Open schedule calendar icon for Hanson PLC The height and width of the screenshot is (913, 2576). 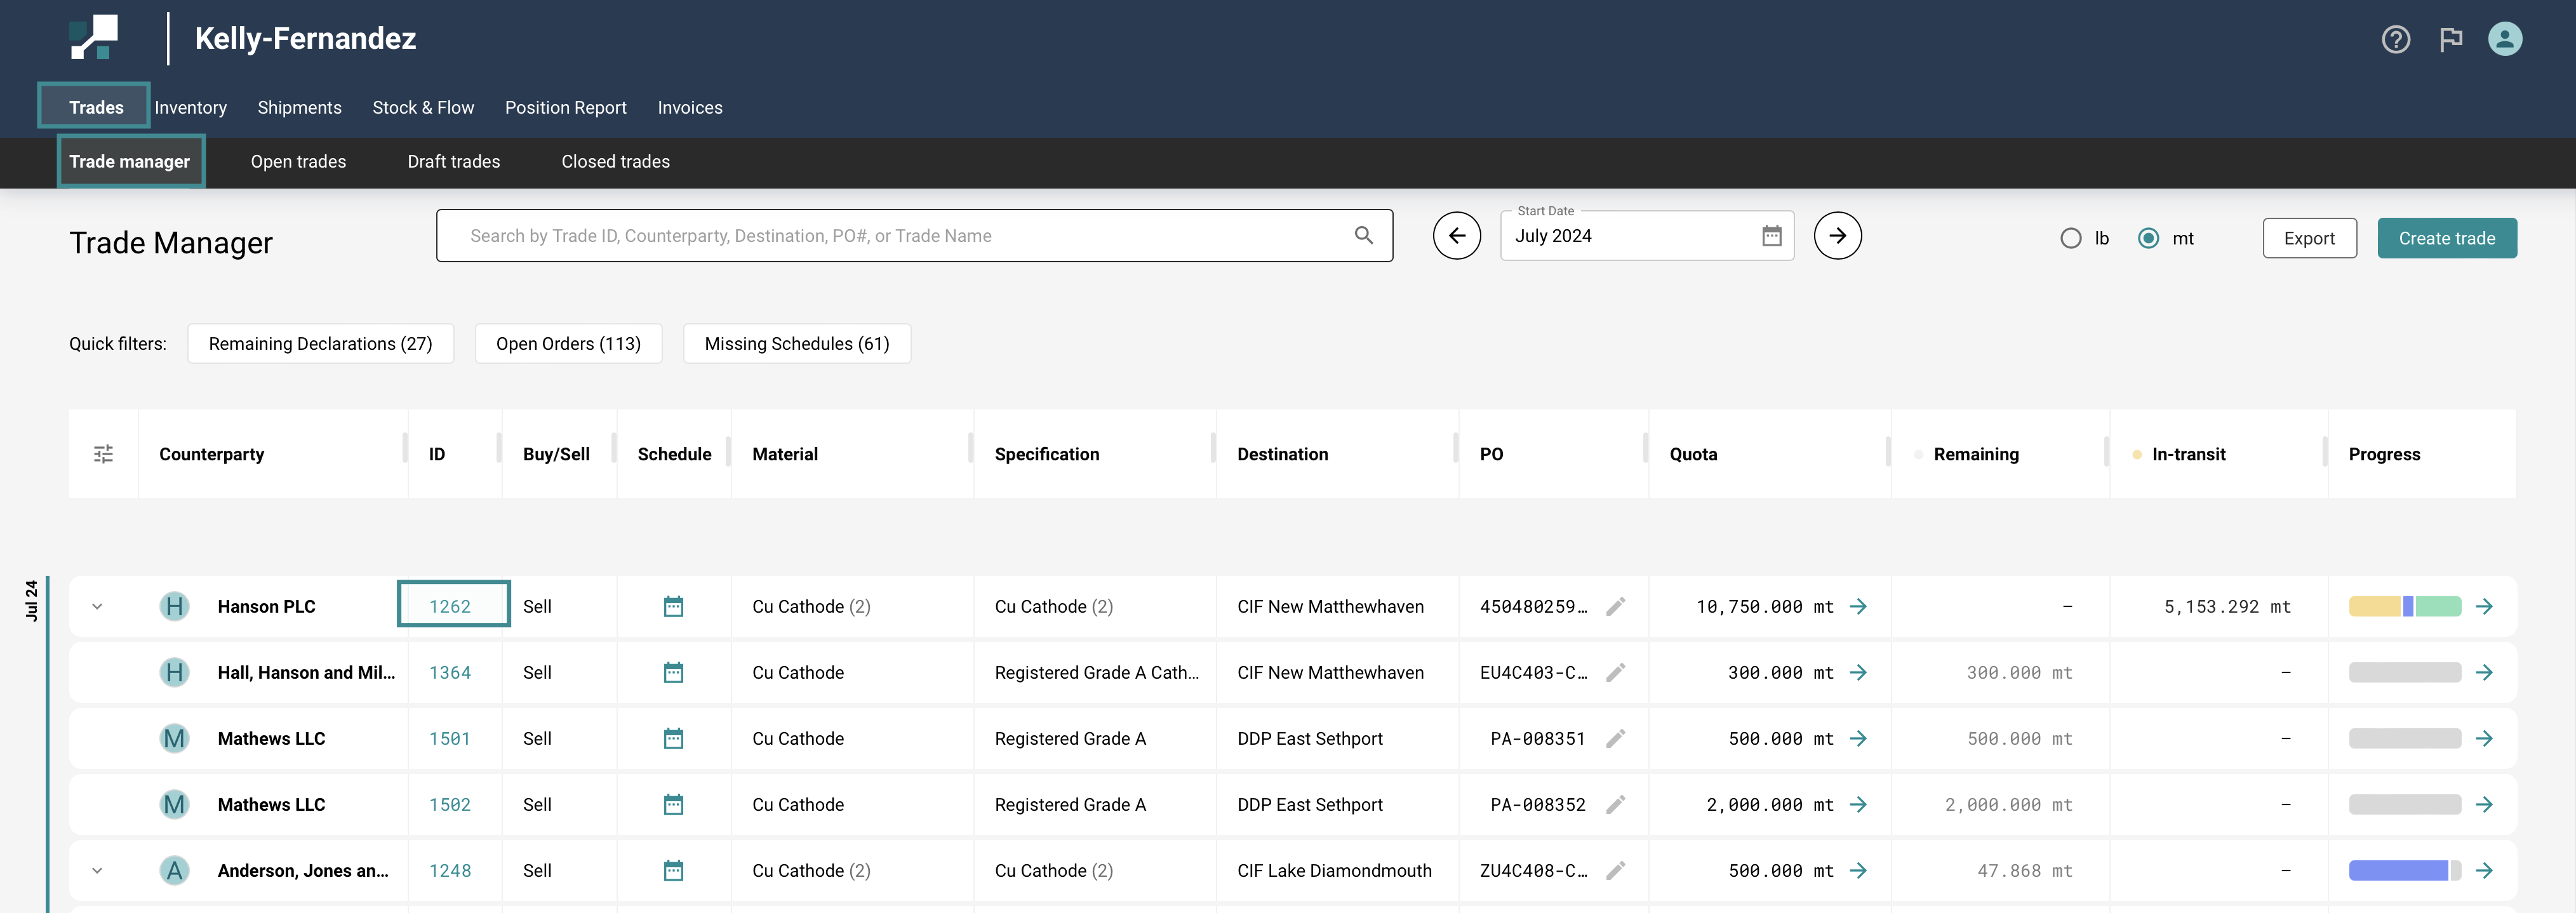[673, 607]
